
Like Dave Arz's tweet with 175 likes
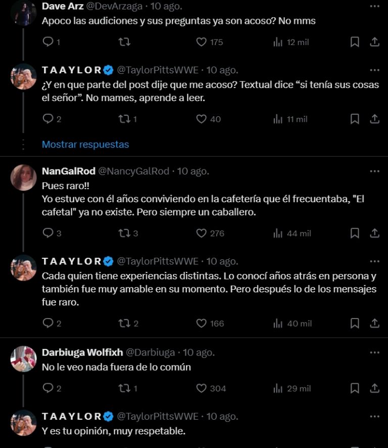click(202, 42)
